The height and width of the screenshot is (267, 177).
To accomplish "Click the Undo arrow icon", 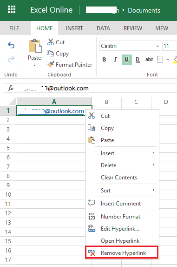I will click(11, 46).
